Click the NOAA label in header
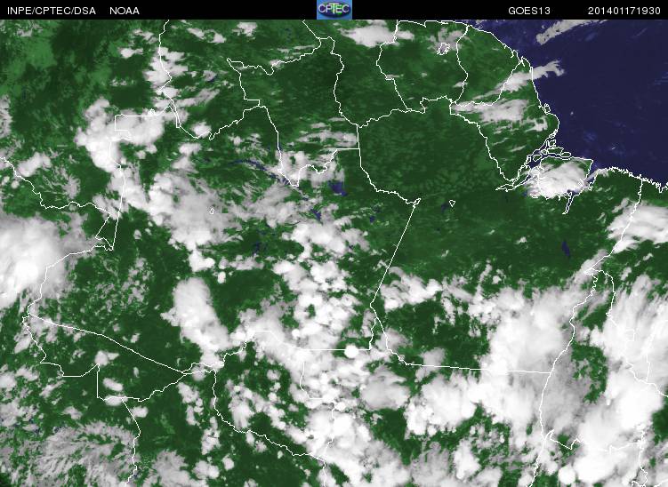This screenshot has width=668, height=487. pyautogui.click(x=125, y=11)
